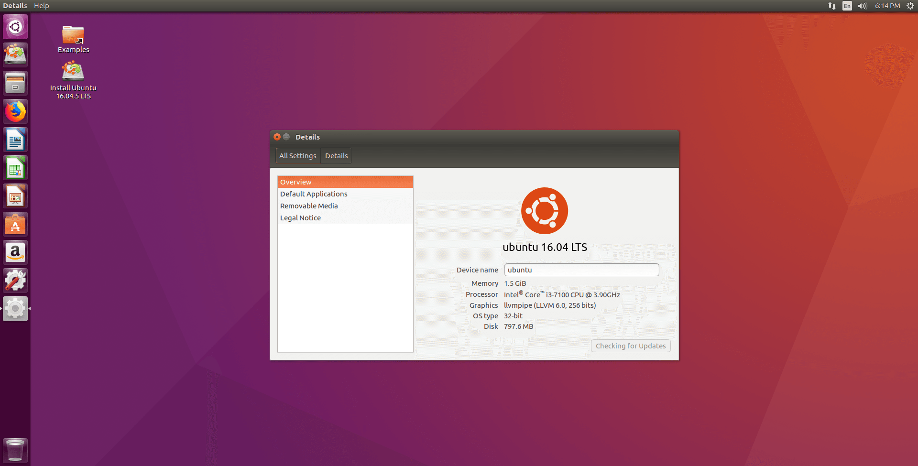Open the Ubuntu Dash search launcher
The image size is (918, 466).
coord(15,27)
